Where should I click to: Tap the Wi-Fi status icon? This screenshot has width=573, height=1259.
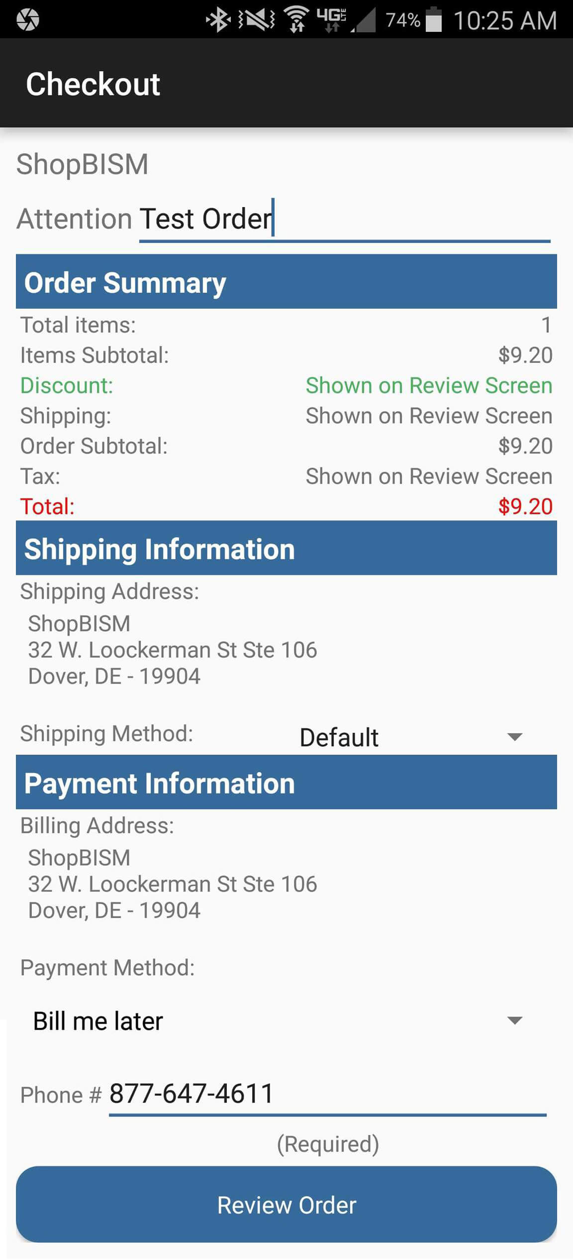coord(296,20)
